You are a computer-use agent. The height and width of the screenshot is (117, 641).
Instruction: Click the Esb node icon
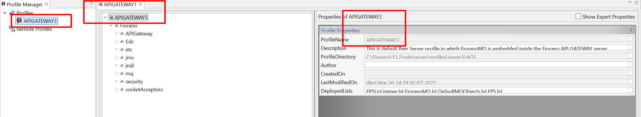122,42
